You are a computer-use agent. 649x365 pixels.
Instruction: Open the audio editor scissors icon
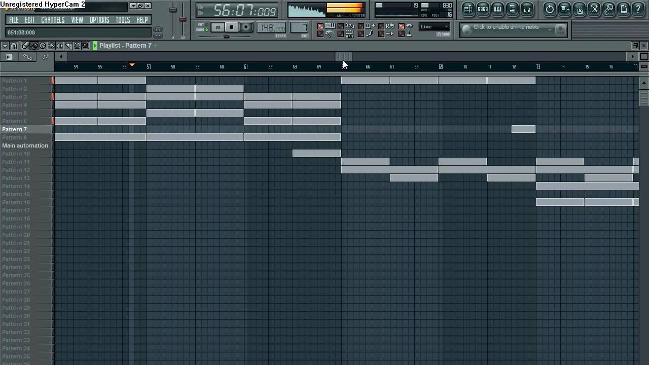[594, 9]
